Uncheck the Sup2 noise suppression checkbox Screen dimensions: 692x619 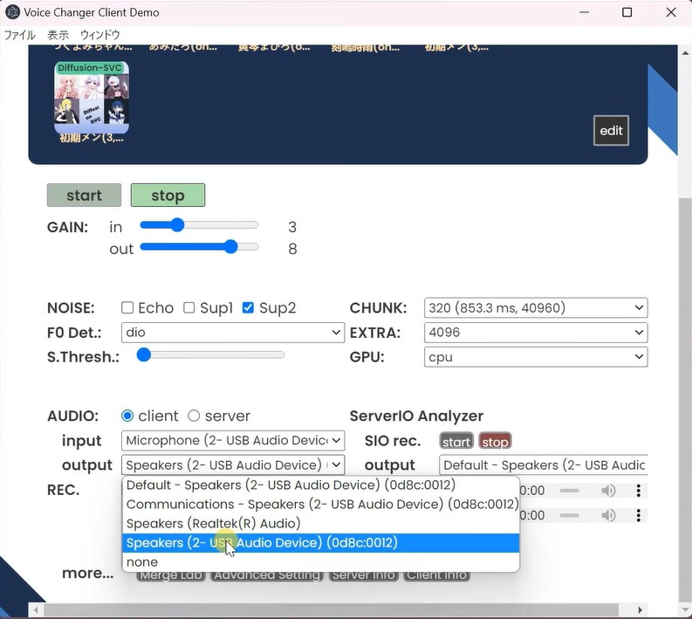click(248, 308)
